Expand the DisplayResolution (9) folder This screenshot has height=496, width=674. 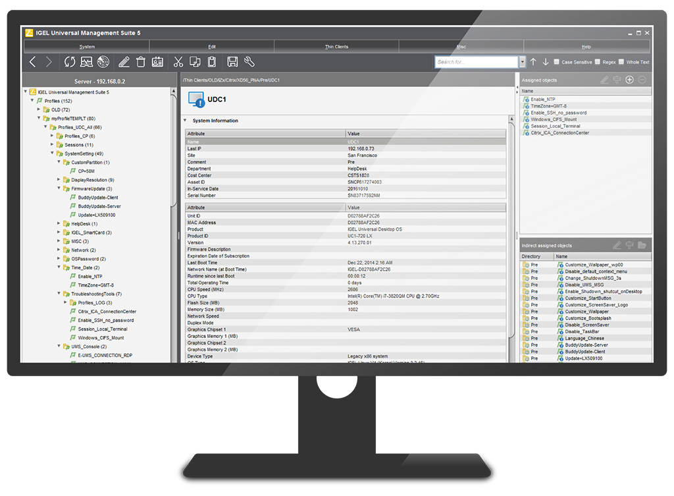pos(59,179)
